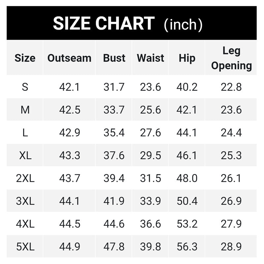Select leg opening value 28.9 for 5XL
The image size is (264, 264).
(x=231, y=247)
